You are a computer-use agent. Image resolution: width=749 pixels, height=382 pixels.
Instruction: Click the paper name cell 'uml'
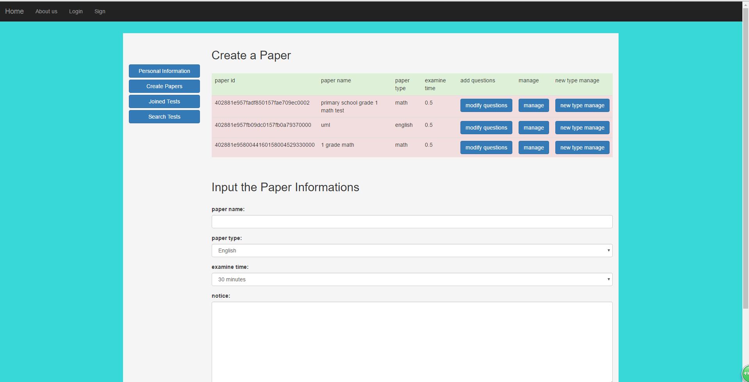pos(325,125)
